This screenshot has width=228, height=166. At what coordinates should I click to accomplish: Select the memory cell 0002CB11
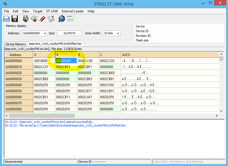(x=66, y=97)
